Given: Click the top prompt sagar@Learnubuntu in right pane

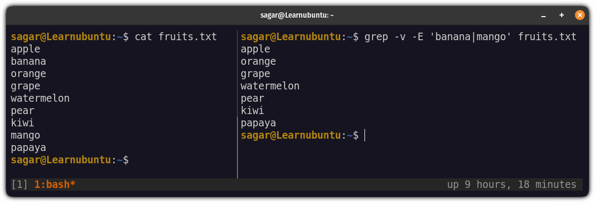Looking at the screenshot, I should point(291,37).
